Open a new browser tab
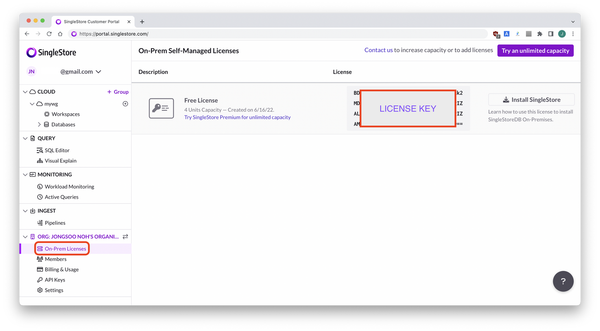600x331 pixels. (x=142, y=22)
